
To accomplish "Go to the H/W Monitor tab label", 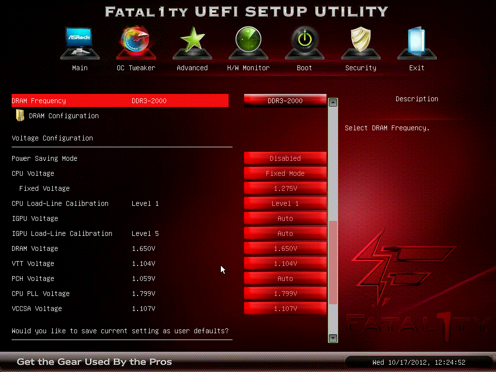I will [x=248, y=68].
